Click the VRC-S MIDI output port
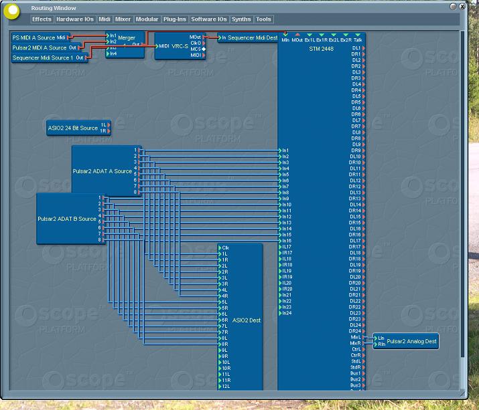This screenshot has width=479, height=410. click(x=204, y=56)
